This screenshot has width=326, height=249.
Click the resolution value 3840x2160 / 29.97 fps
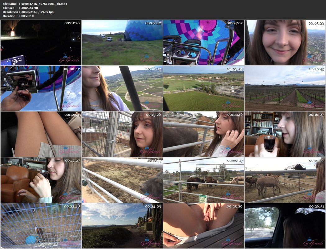pos(37,12)
